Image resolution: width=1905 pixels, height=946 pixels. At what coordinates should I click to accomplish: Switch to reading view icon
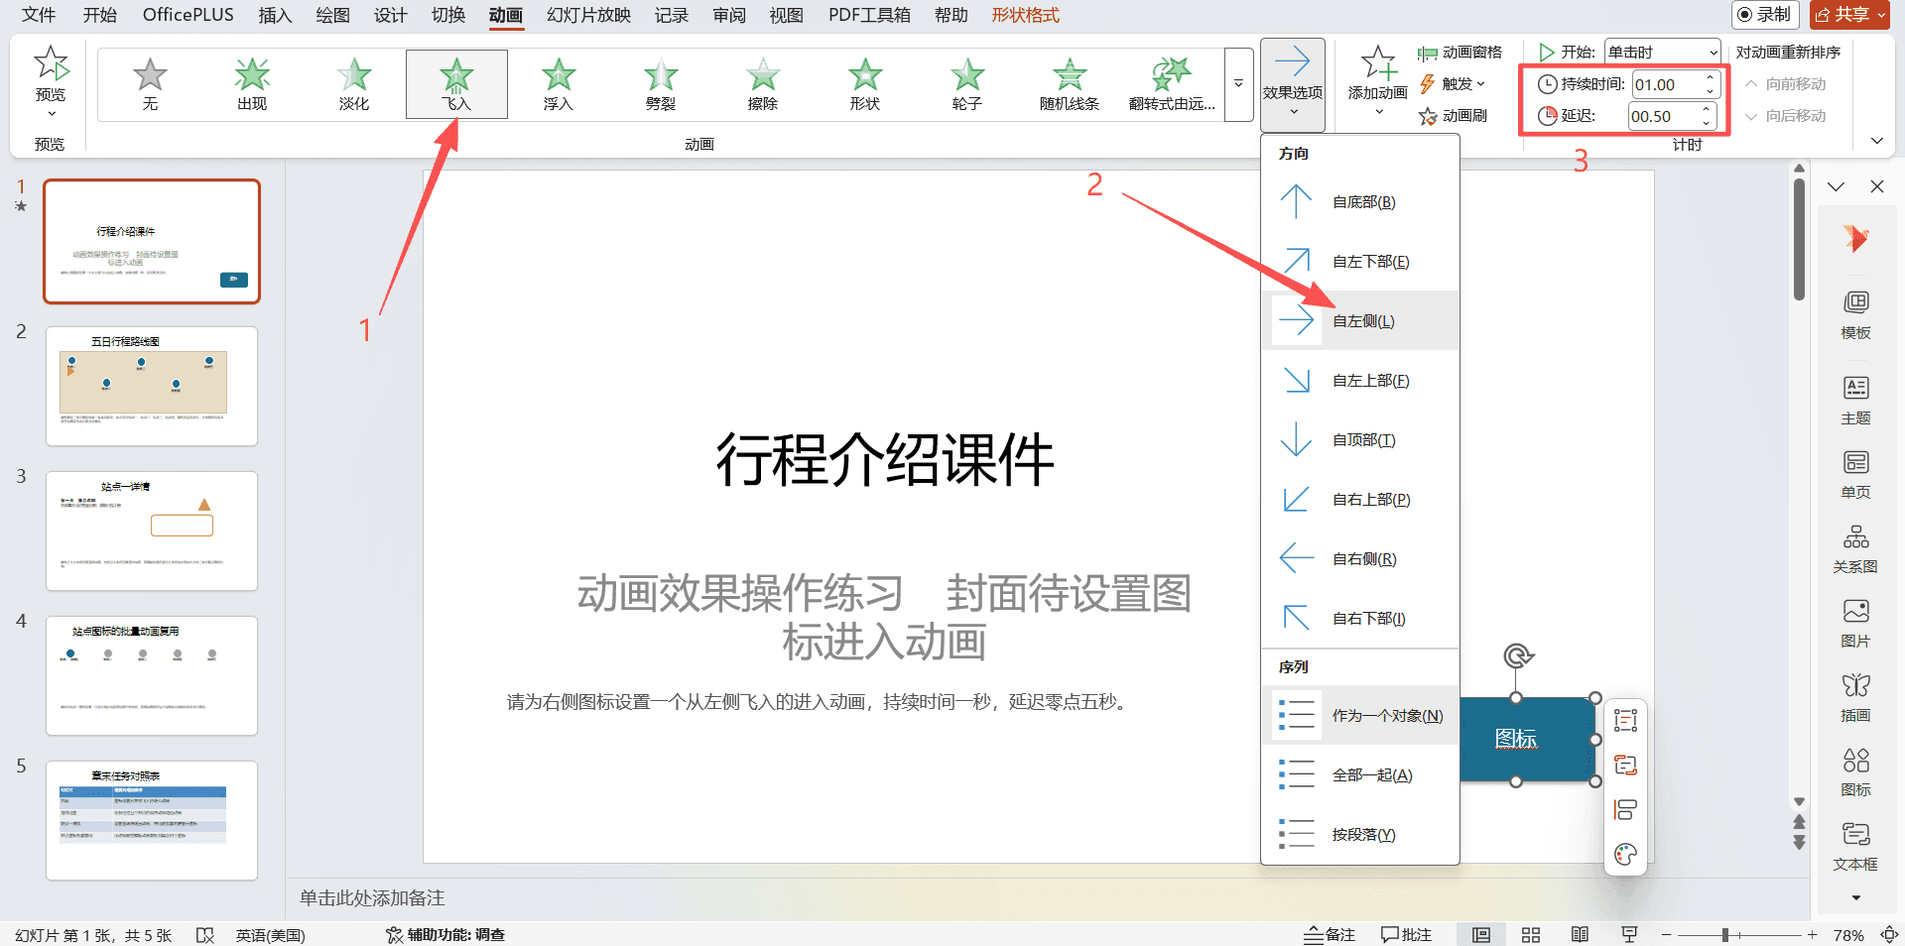[1581, 934]
